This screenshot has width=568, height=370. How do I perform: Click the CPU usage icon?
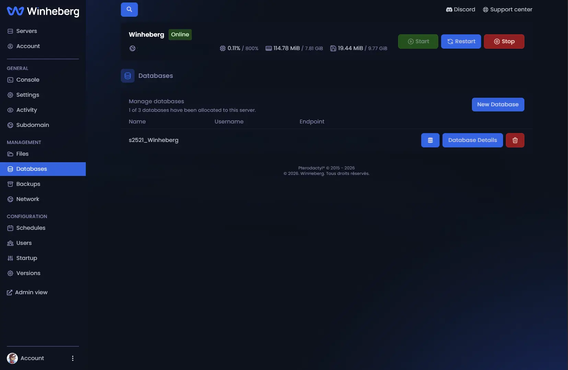pyautogui.click(x=223, y=48)
